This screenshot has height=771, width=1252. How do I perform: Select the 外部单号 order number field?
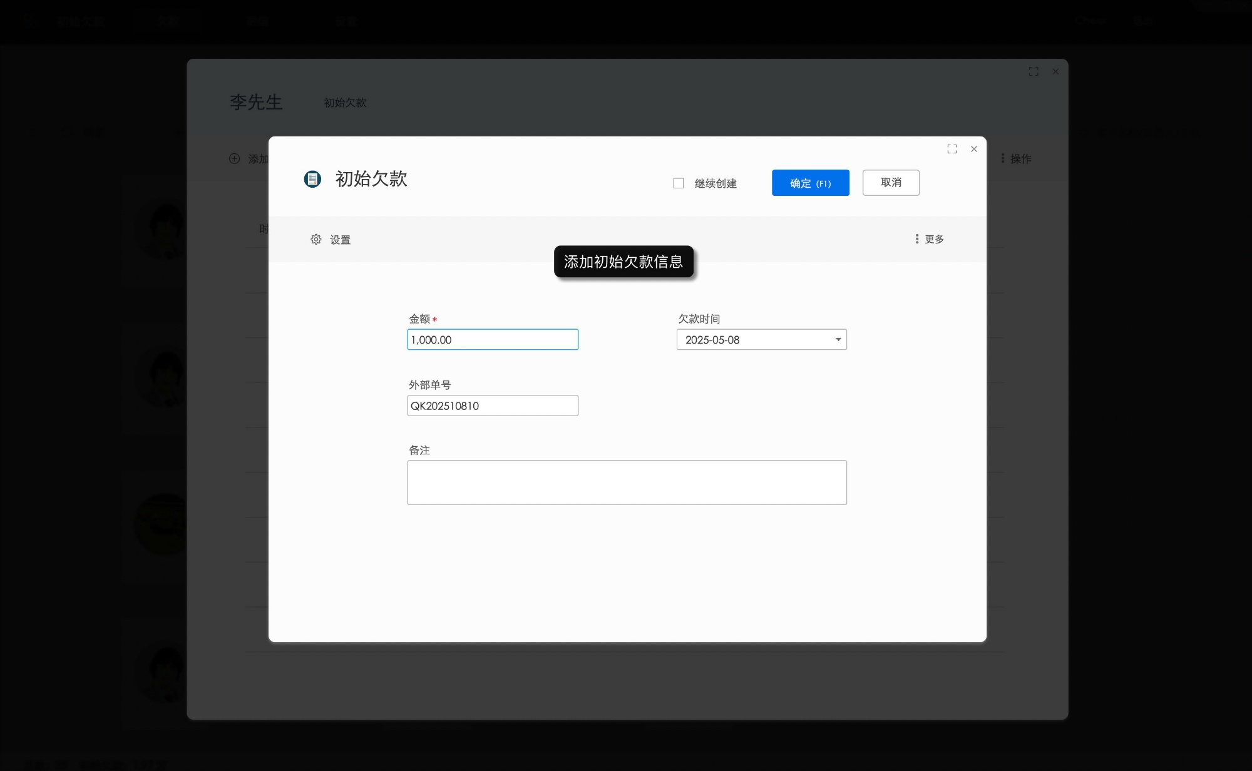(492, 406)
